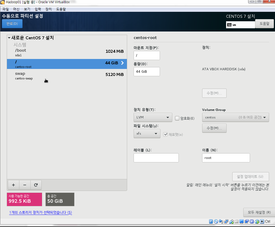Open the 파일 시스템 xfs dropdown
This screenshot has height=227, width=275.
click(x=147, y=134)
